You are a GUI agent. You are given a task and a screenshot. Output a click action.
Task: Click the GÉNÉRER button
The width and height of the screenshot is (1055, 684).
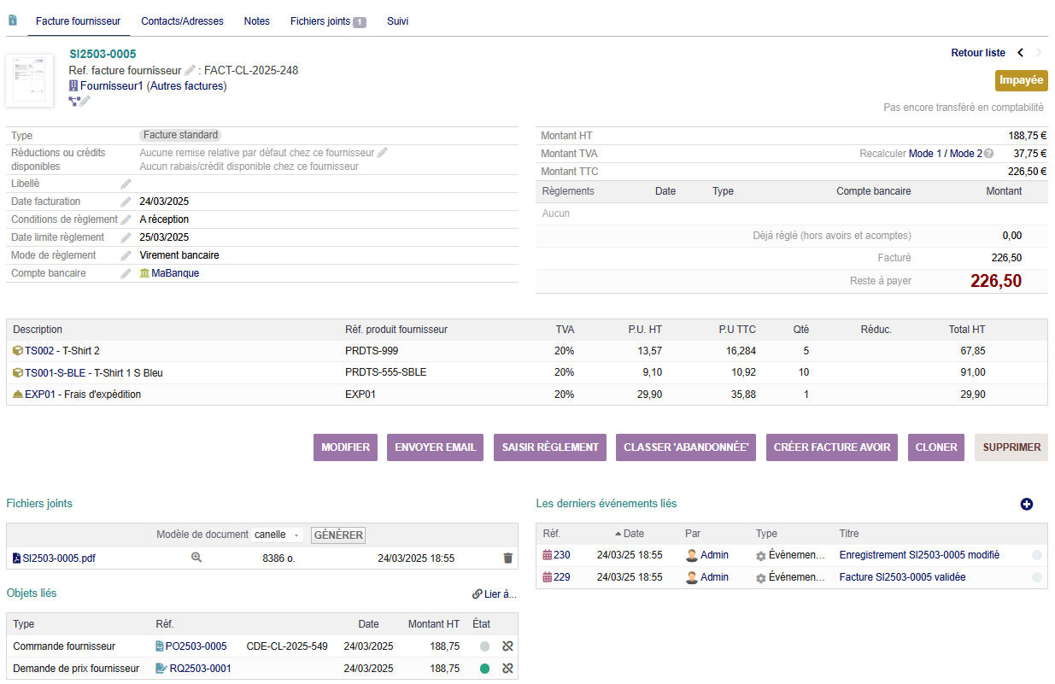(338, 535)
